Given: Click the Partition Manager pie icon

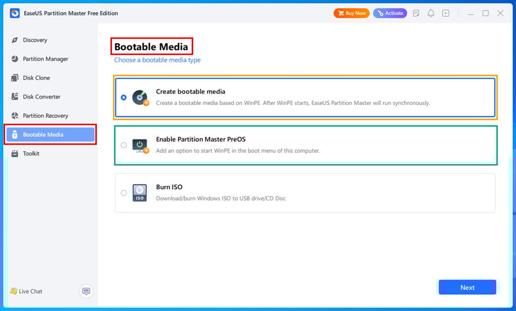Looking at the screenshot, I should (15, 59).
